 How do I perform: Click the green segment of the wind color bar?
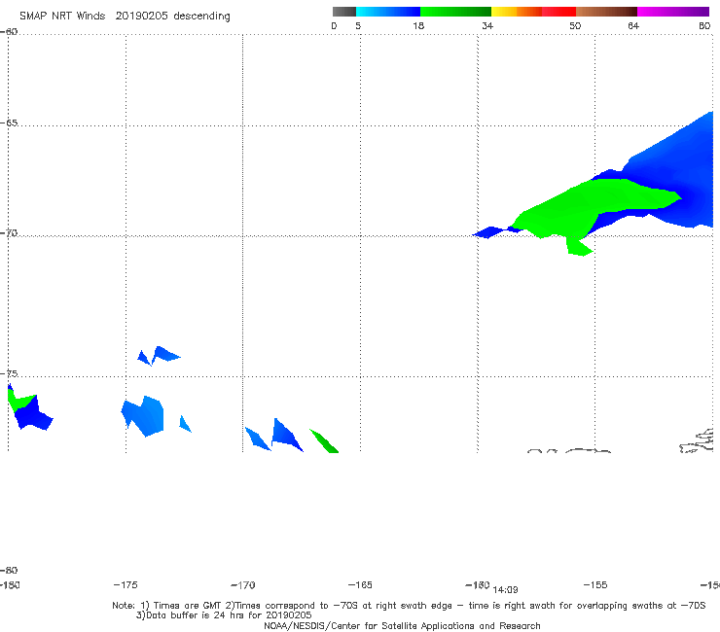coord(455,12)
